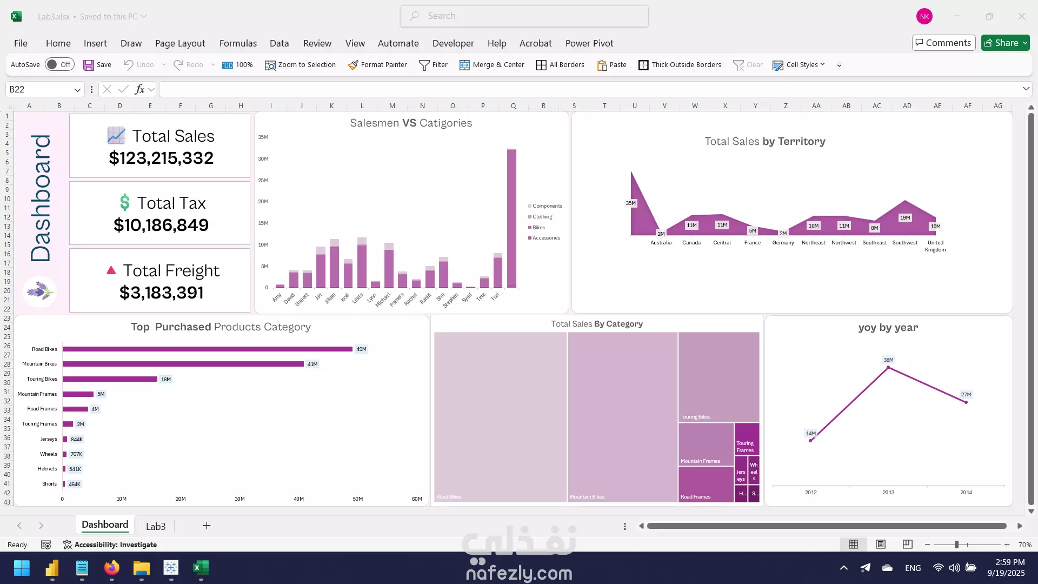1038x584 pixels.
Task: Apply Thick Outside Borders
Action: coord(680,65)
